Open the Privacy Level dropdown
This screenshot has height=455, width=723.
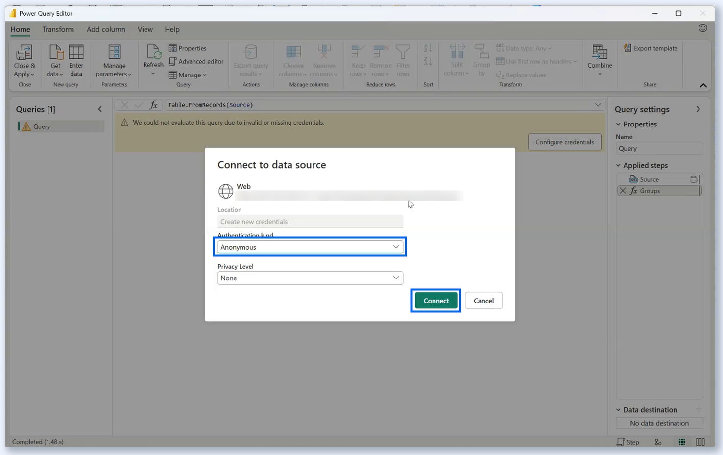coord(310,278)
